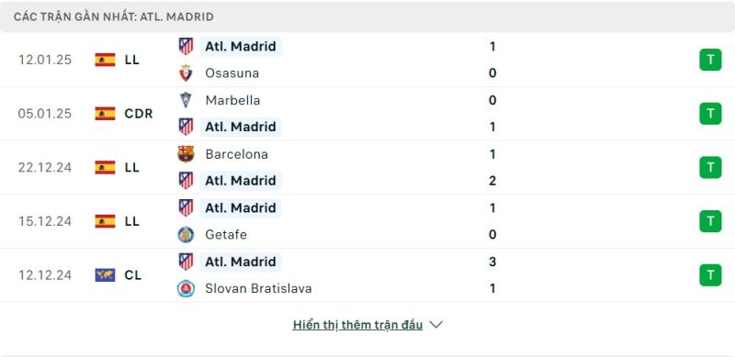
Task: Open the Barcelona team name
Action: 236,154
